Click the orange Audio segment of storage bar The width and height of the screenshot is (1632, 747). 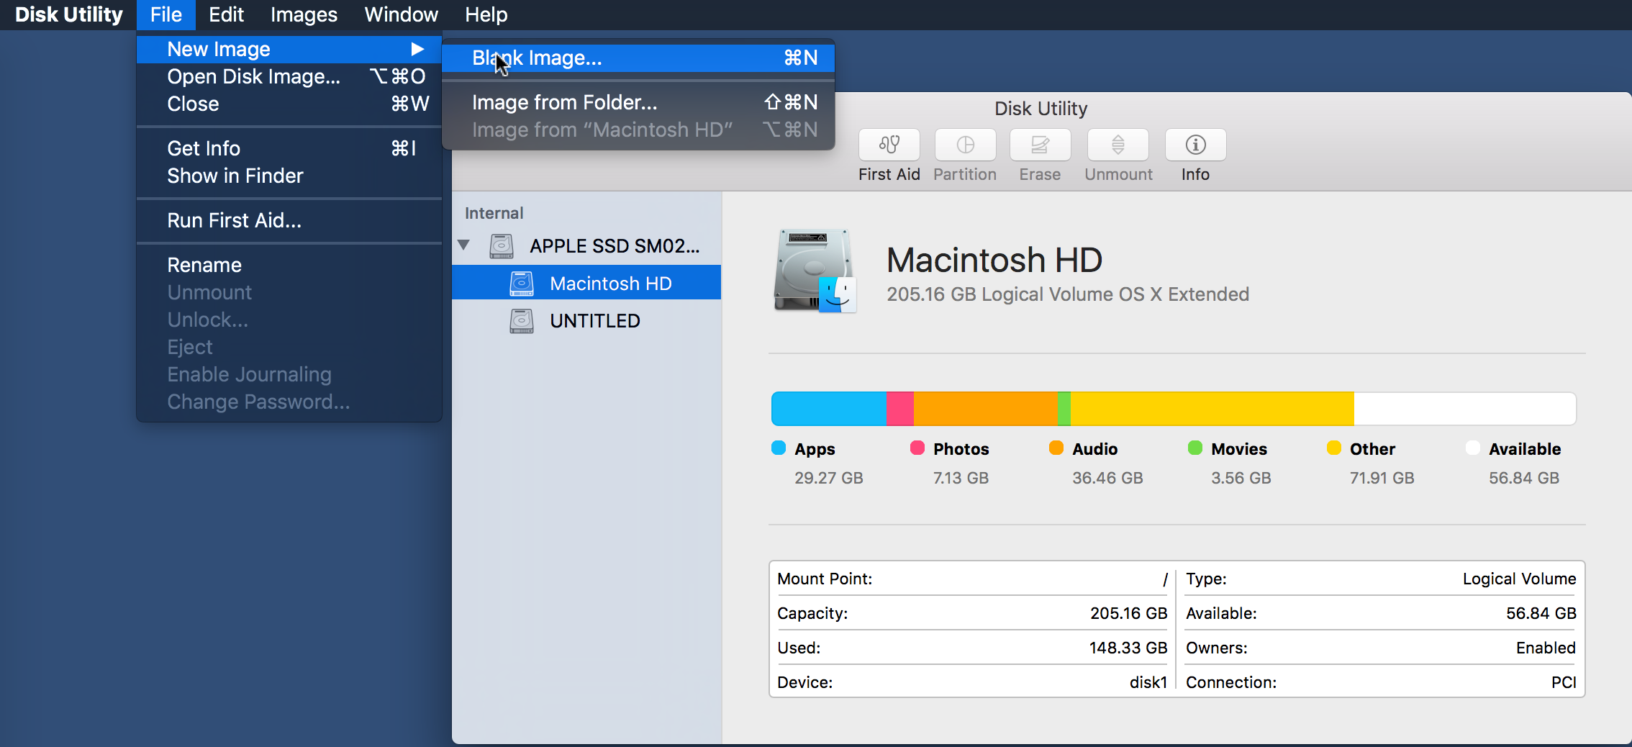click(x=986, y=409)
